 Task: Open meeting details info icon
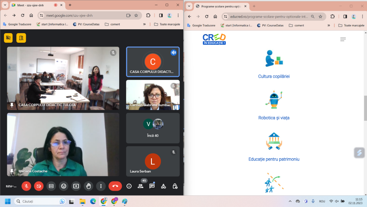129,186
